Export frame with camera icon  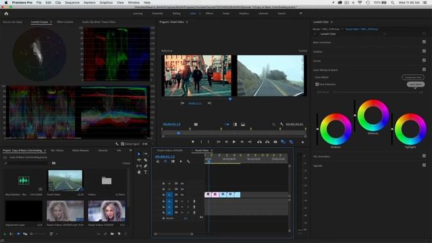click(275, 142)
